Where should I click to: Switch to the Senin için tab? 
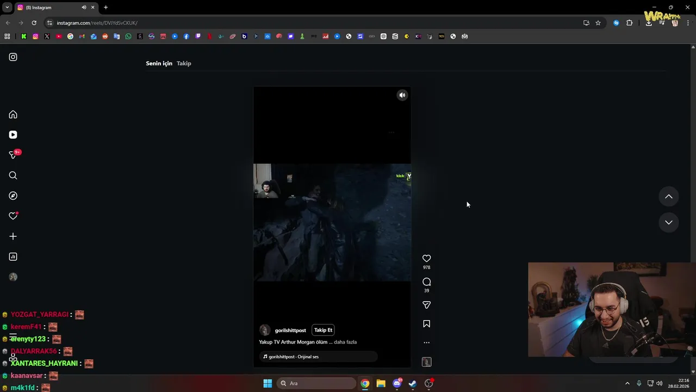(x=159, y=63)
